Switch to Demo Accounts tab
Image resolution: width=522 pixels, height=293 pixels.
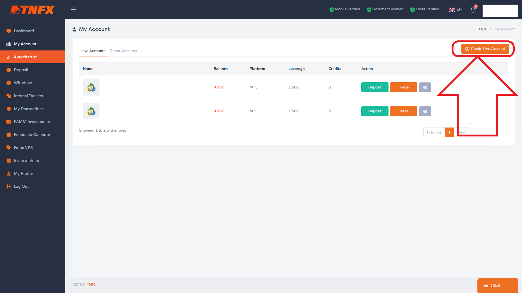click(x=123, y=51)
